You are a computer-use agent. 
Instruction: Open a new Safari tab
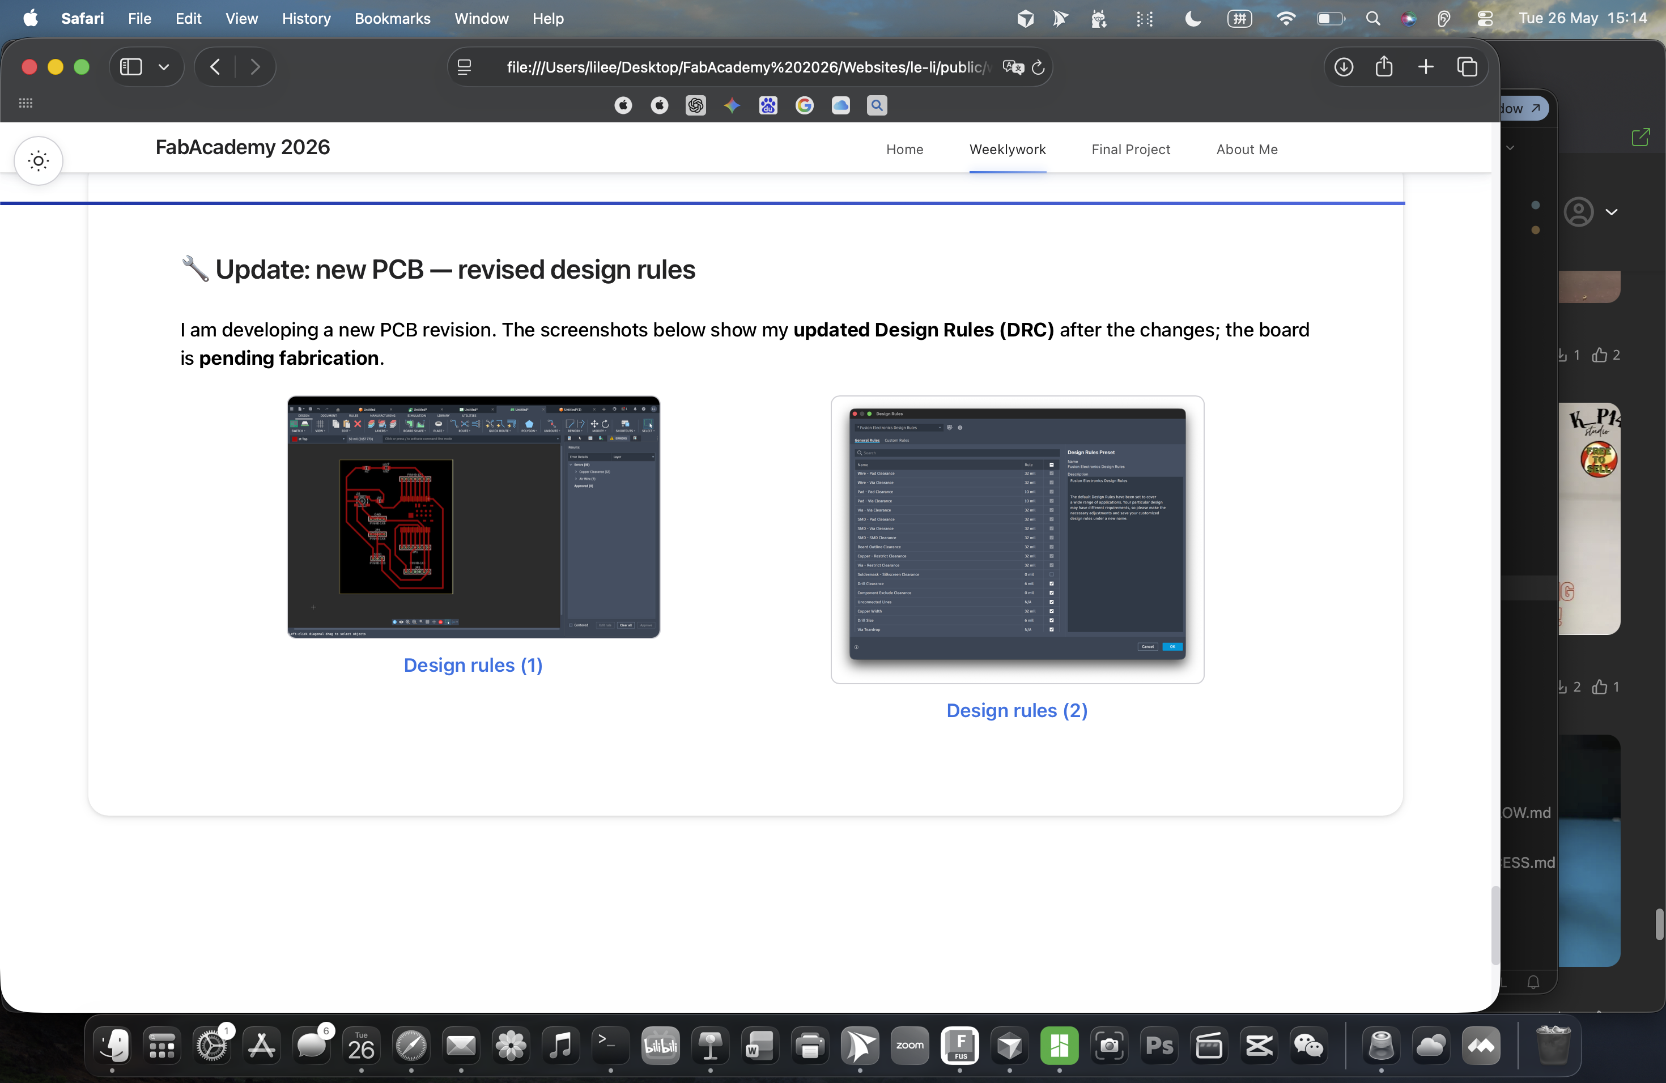[x=1426, y=67]
